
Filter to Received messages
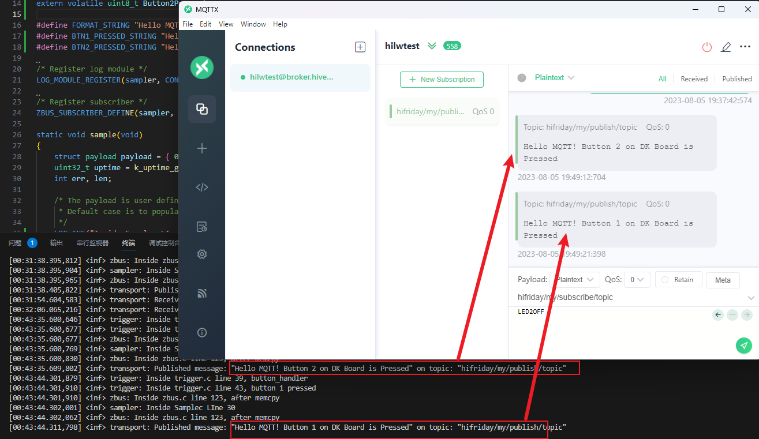point(694,79)
